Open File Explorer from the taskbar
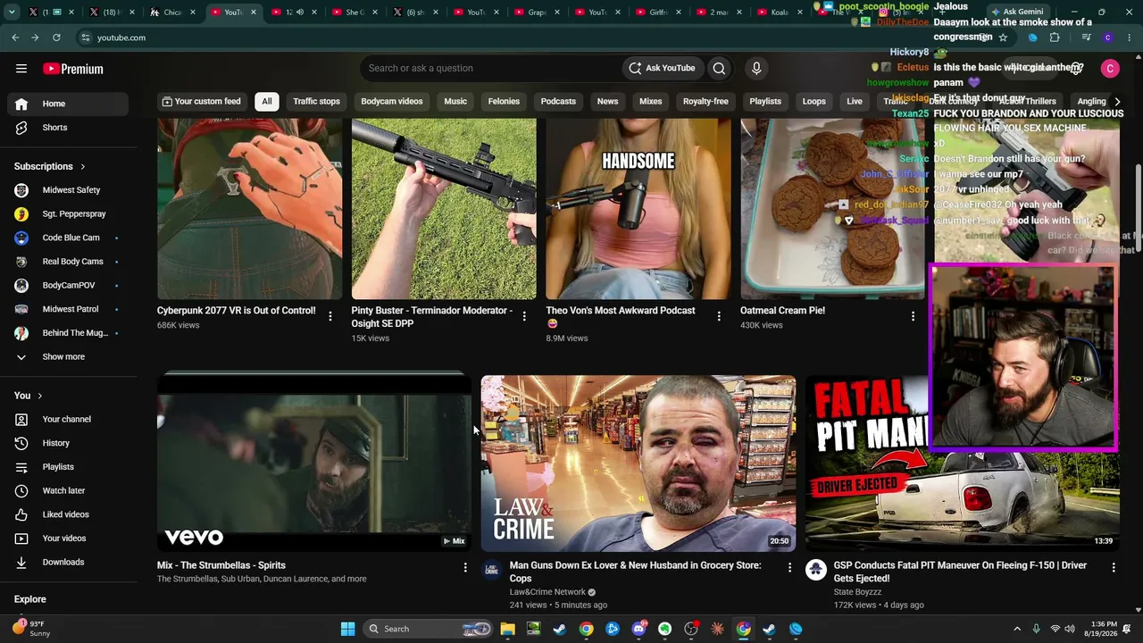 pos(507,629)
